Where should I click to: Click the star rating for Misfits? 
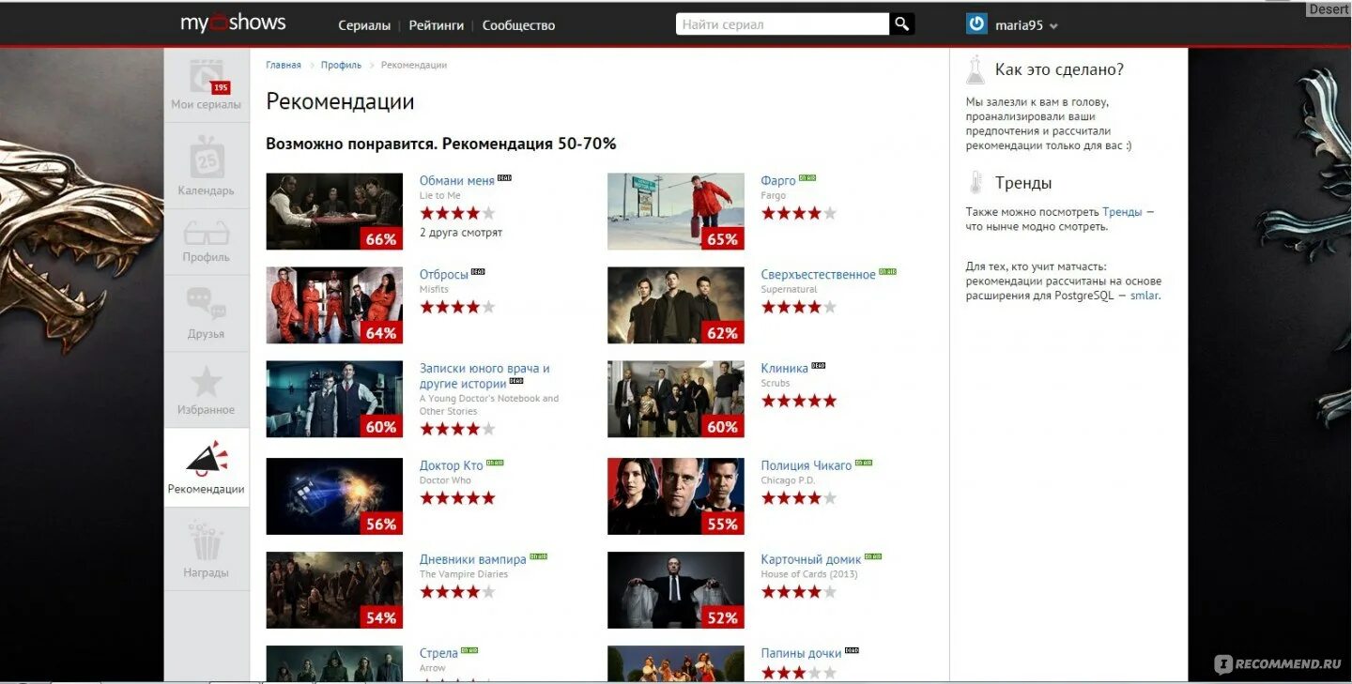tap(457, 307)
